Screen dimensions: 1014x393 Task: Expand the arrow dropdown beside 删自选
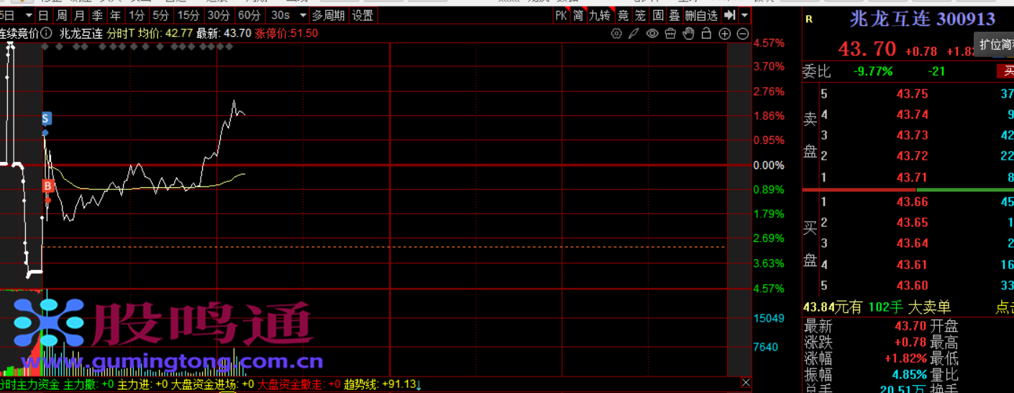pyautogui.click(x=744, y=15)
